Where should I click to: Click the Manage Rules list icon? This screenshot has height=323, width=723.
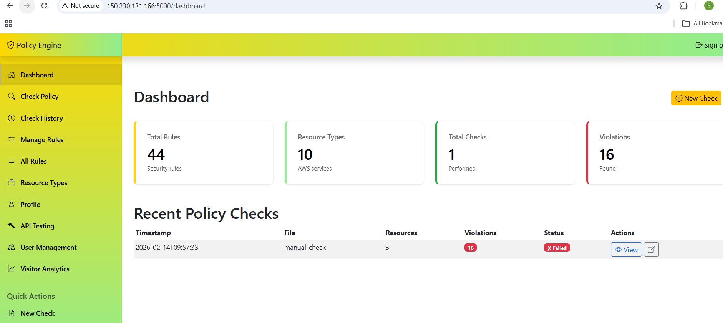click(x=12, y=139)
